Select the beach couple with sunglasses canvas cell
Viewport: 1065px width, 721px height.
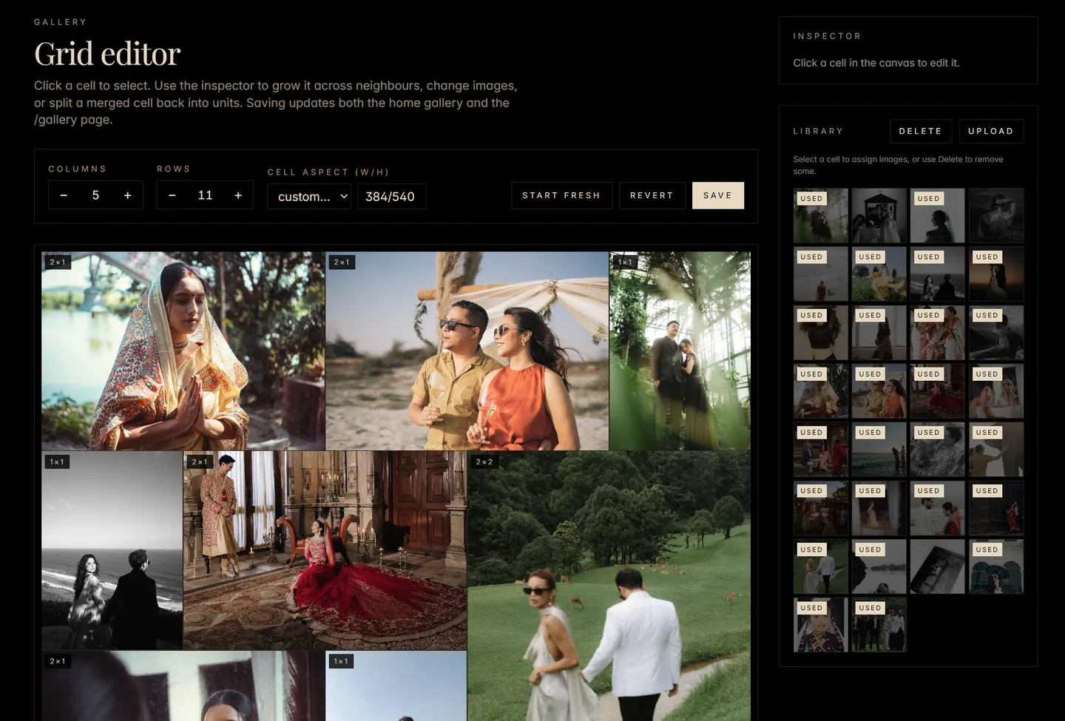(x=467, y=351)
